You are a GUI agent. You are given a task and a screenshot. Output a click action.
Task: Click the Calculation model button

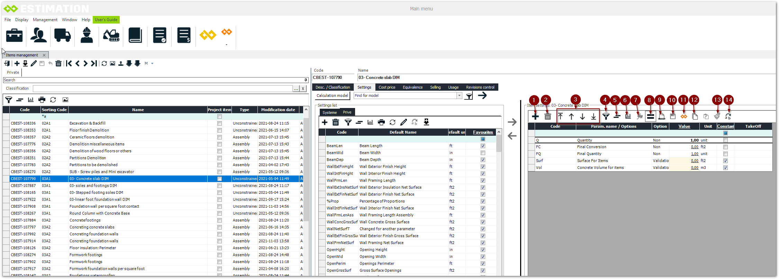click(332, 96)
